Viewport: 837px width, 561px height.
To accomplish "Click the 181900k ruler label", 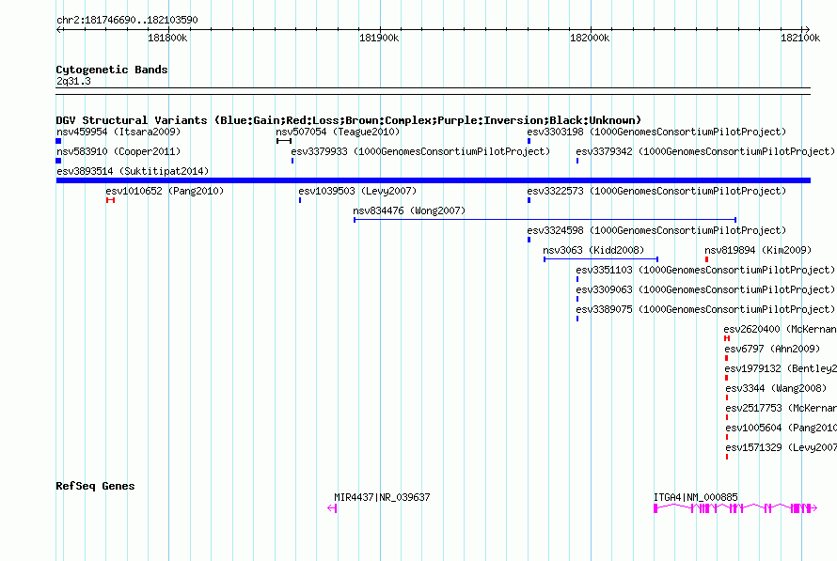I will pyautogui.click(x=379, y=38).
